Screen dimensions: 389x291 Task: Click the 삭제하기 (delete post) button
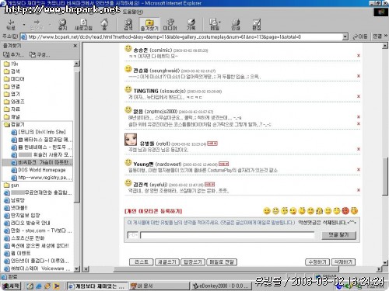click(x=343, y=262)
